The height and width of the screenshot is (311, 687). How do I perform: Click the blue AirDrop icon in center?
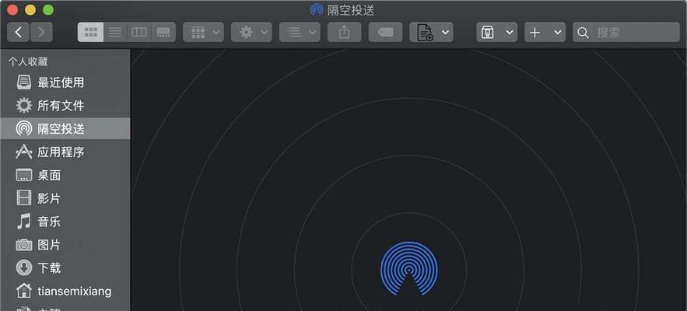[x=408, y=268]
